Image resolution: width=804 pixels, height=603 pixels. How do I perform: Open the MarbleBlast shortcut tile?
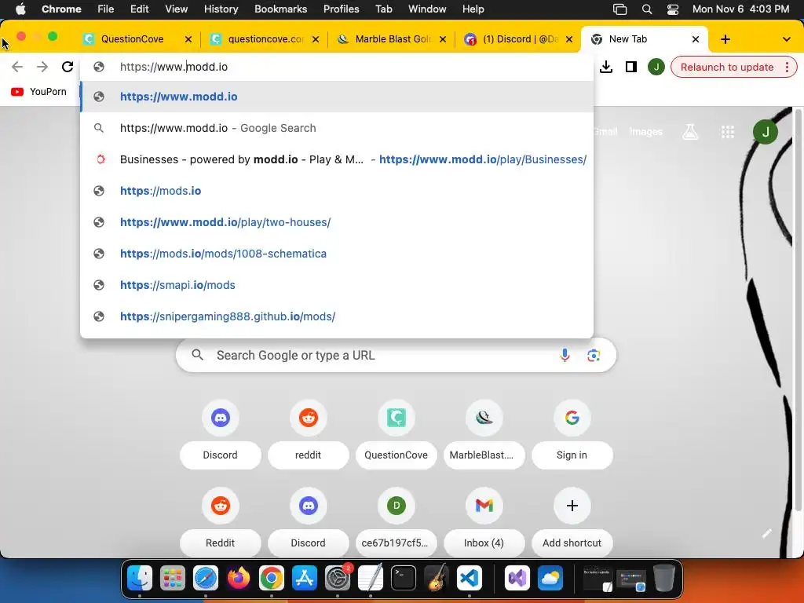[x=484, y=433]
